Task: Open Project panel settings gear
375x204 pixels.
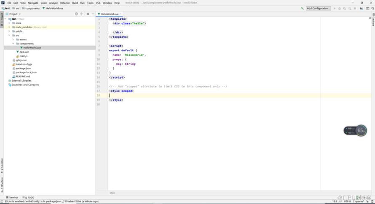Action: 88,14
